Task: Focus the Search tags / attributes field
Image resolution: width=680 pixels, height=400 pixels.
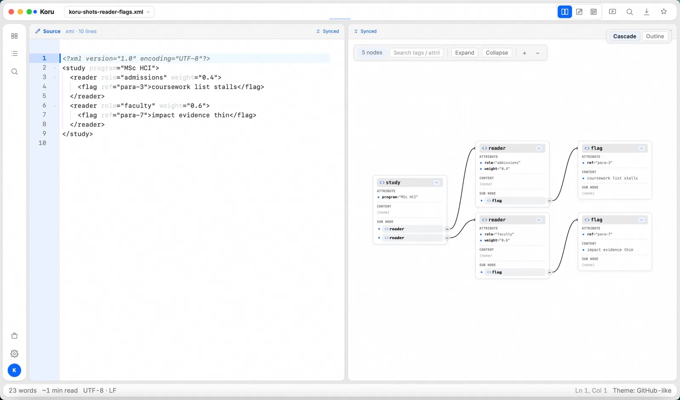Action: (x=416, y=53)
